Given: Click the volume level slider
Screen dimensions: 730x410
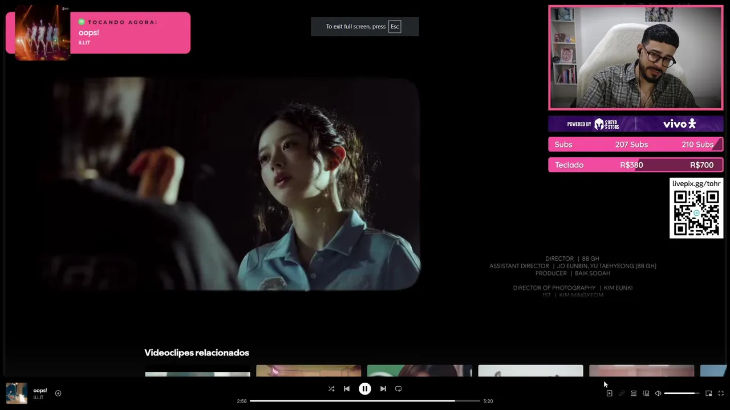Looking at the screenshot, I should [682, 393].
